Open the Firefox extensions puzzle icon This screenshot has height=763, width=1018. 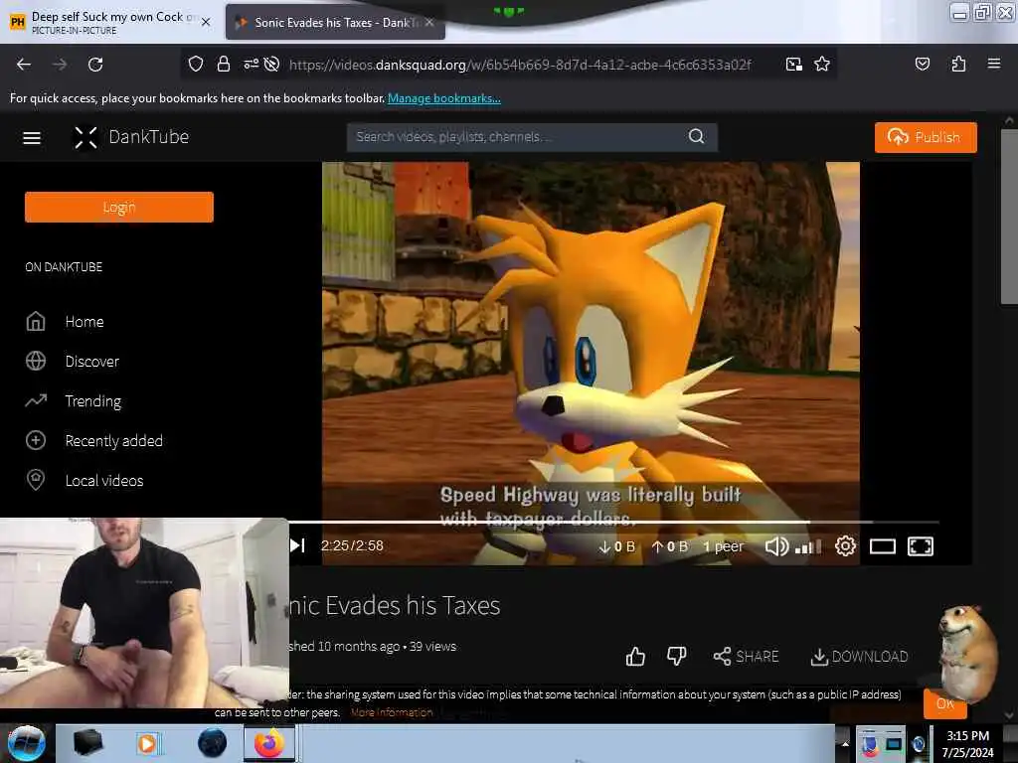[x=958, y=65]
